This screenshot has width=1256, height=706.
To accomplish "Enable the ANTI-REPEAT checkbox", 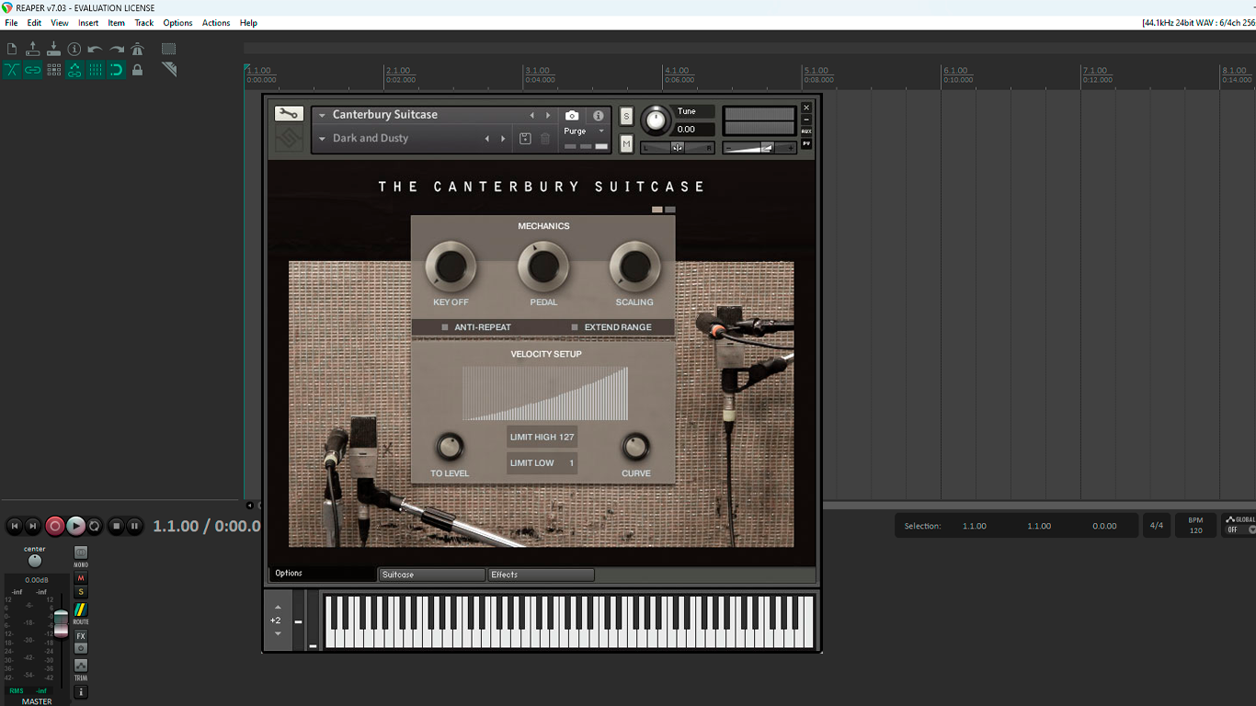I will tap(445, 327).
